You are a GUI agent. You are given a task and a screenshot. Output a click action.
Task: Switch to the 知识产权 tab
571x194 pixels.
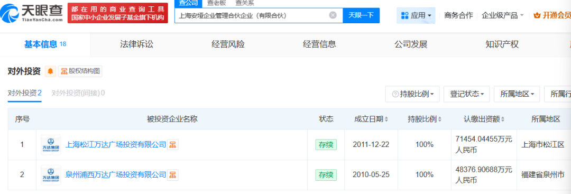502,44
